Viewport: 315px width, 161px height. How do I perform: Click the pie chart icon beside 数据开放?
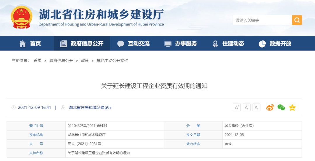click(262, 44)
